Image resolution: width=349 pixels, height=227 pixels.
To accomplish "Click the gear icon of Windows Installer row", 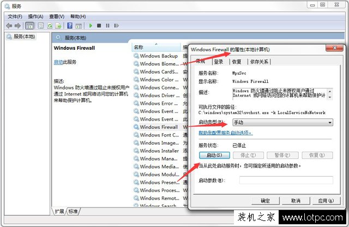I will click(x=136, y=151).
